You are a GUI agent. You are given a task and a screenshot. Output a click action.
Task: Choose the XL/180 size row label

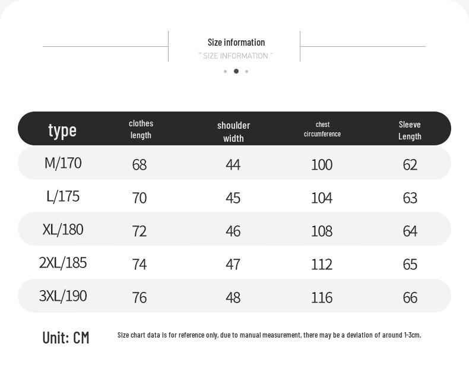click(63, 230)
